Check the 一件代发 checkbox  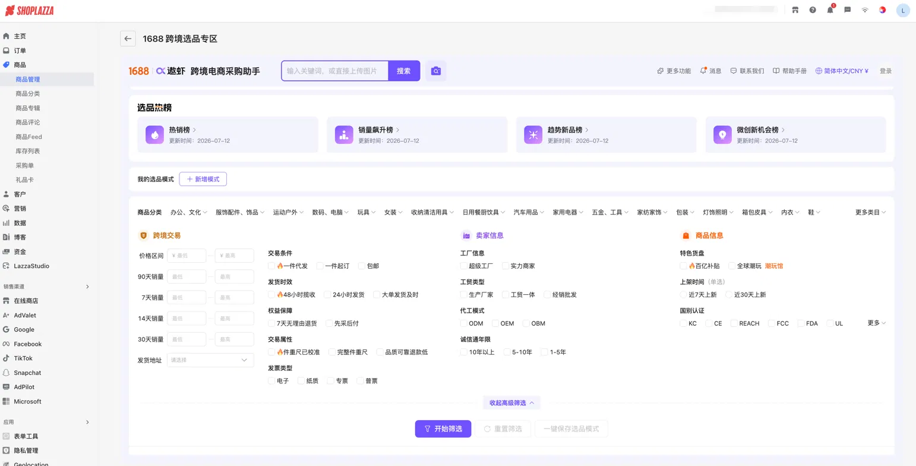[271, 266]
